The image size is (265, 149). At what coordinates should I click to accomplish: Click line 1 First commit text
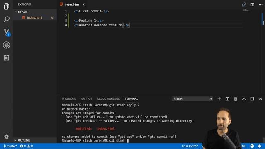coord(91,11)
